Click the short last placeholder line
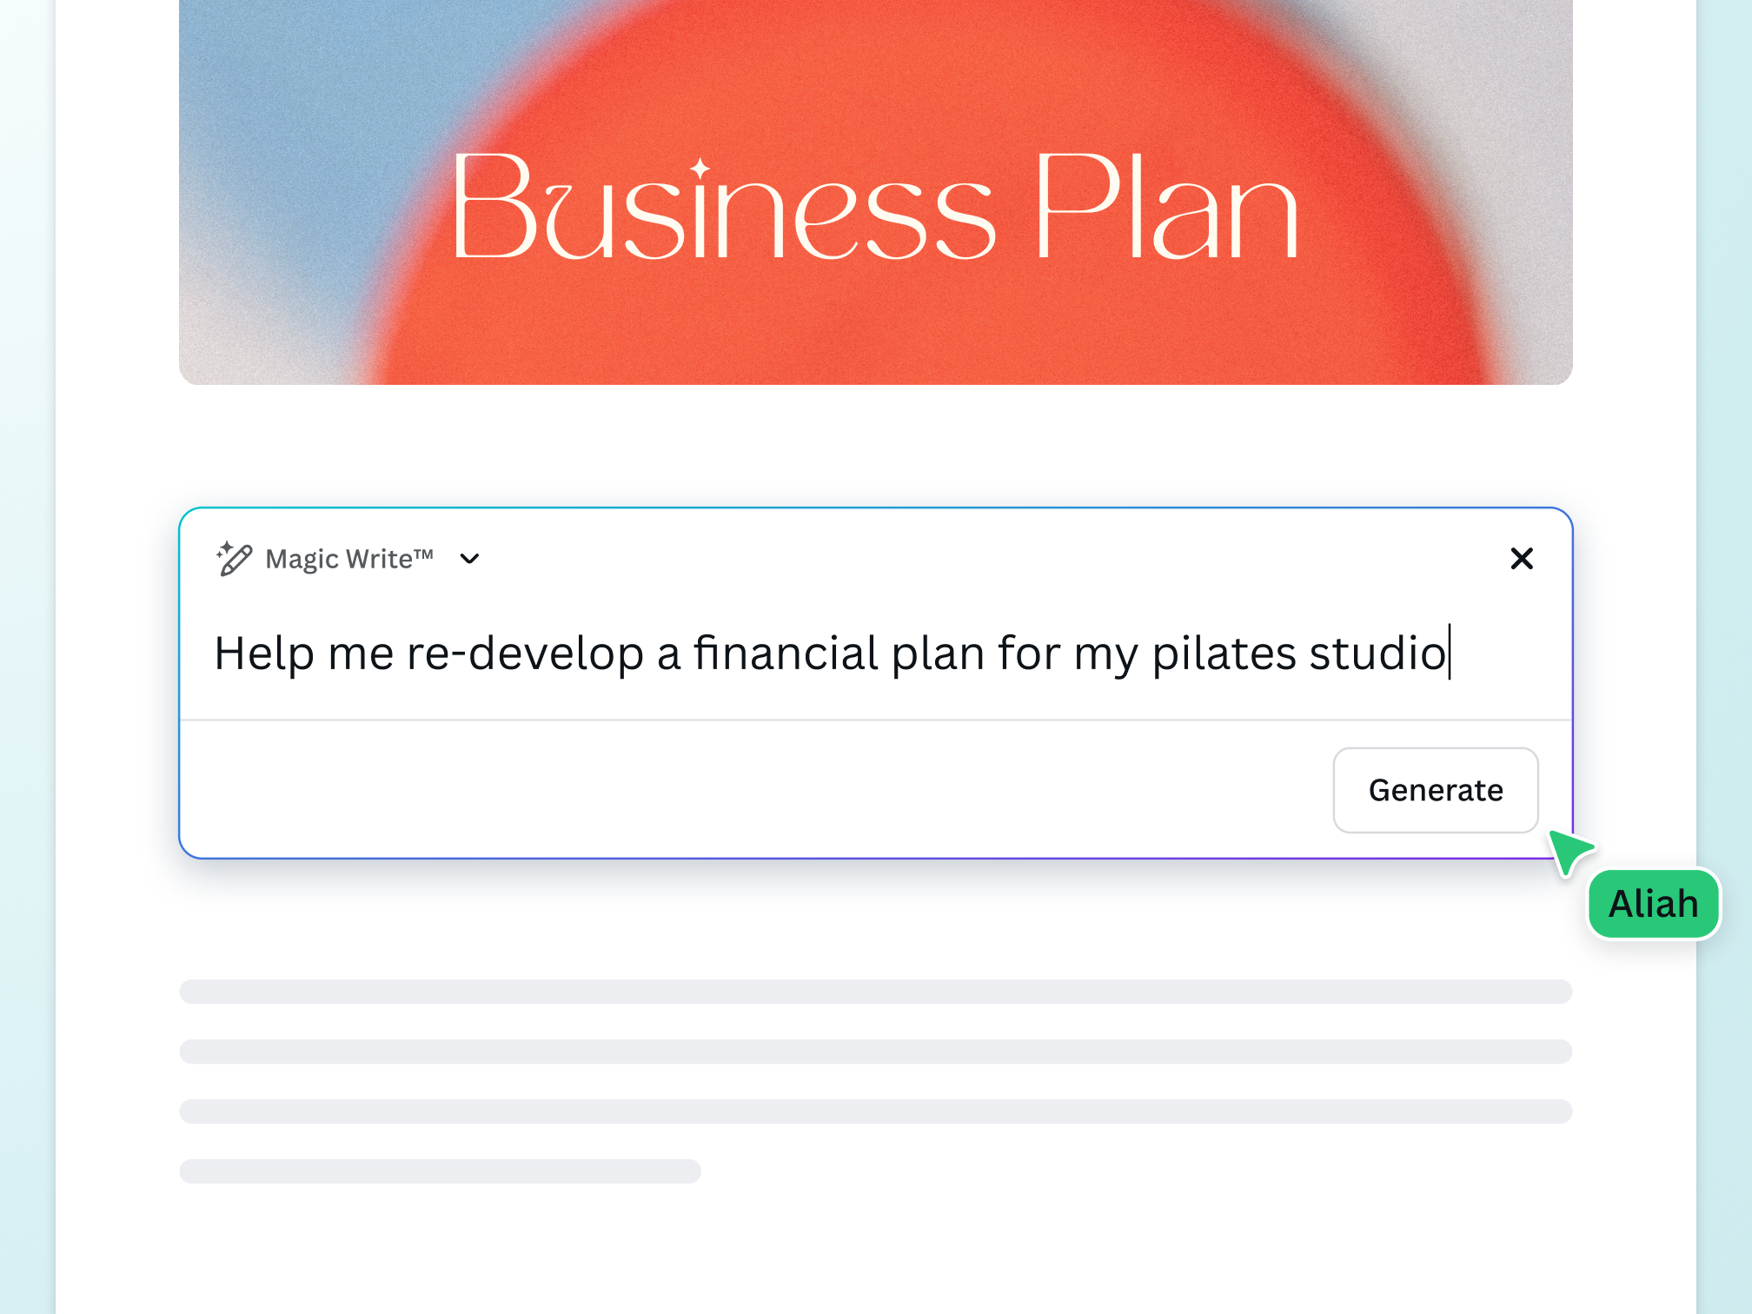The image size is (1752, 1314). (x=440, y=1171)
